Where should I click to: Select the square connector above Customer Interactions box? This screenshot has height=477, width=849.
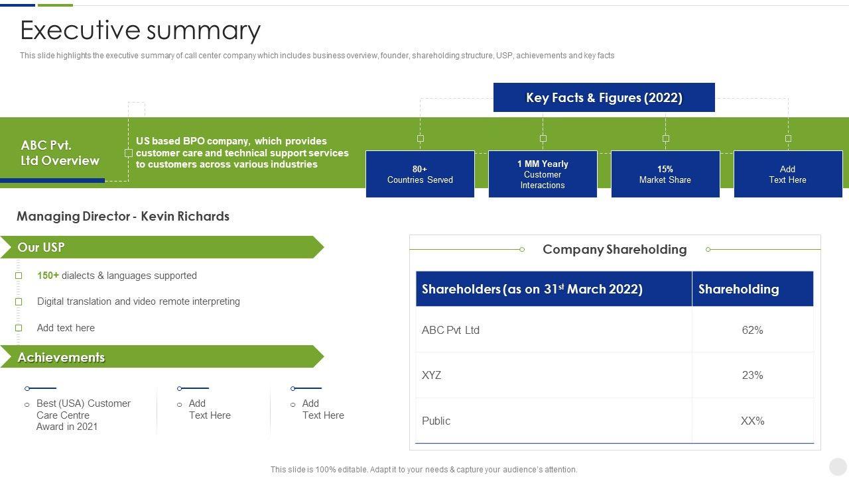(x=543, y=138)
